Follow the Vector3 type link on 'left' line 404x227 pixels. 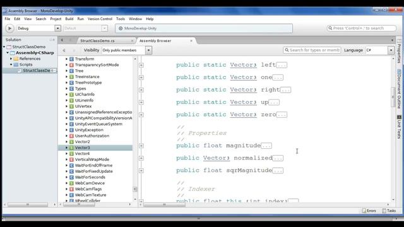tap(243, 65)
